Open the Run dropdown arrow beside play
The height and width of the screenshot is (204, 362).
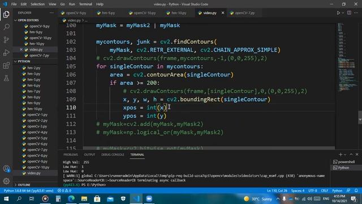click(x=343, y=13)
